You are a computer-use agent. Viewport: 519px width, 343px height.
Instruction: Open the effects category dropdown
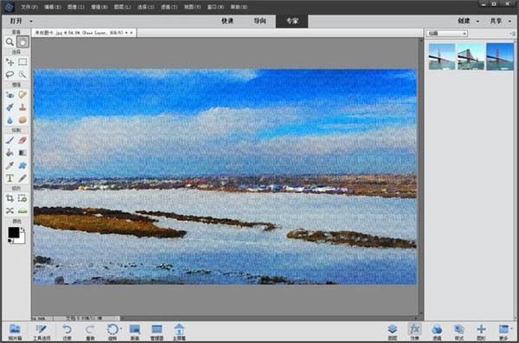(447, 34)
